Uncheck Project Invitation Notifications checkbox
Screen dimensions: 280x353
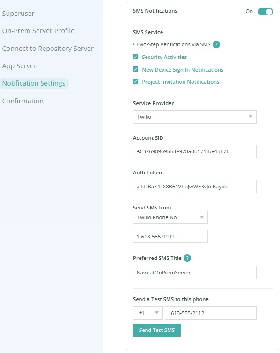(135, 81)
